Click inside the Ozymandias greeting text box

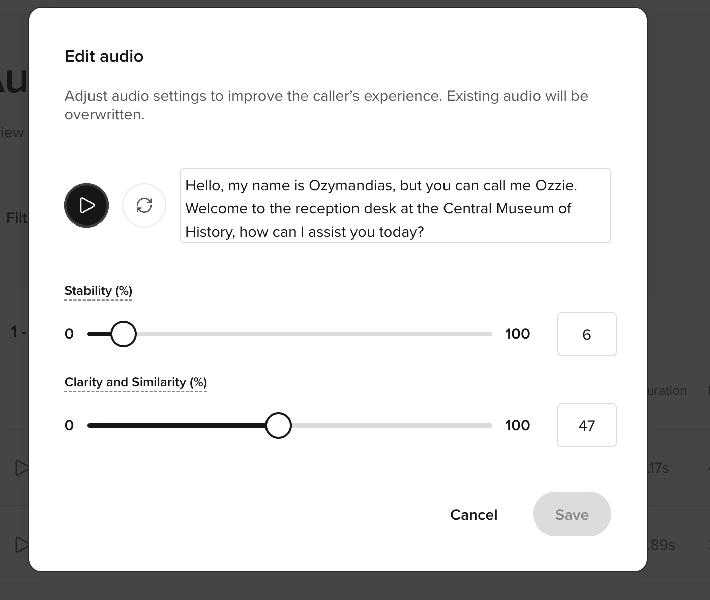395,208
